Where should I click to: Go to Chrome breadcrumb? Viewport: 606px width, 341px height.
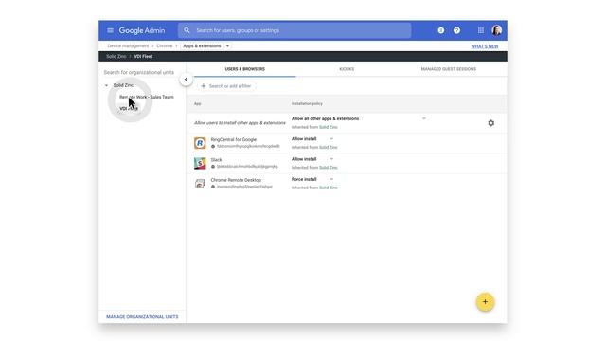[164, 46]
